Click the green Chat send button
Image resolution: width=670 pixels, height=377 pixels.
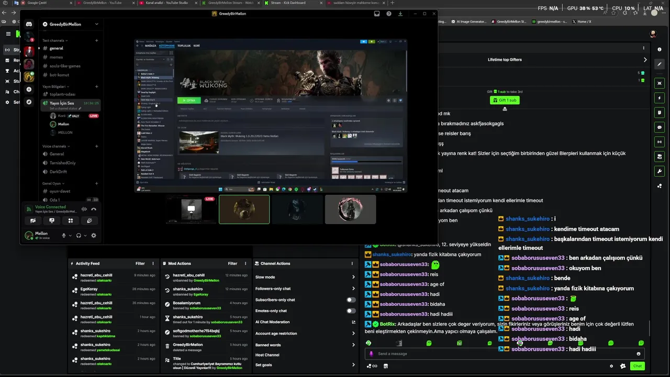click(638, 366)
